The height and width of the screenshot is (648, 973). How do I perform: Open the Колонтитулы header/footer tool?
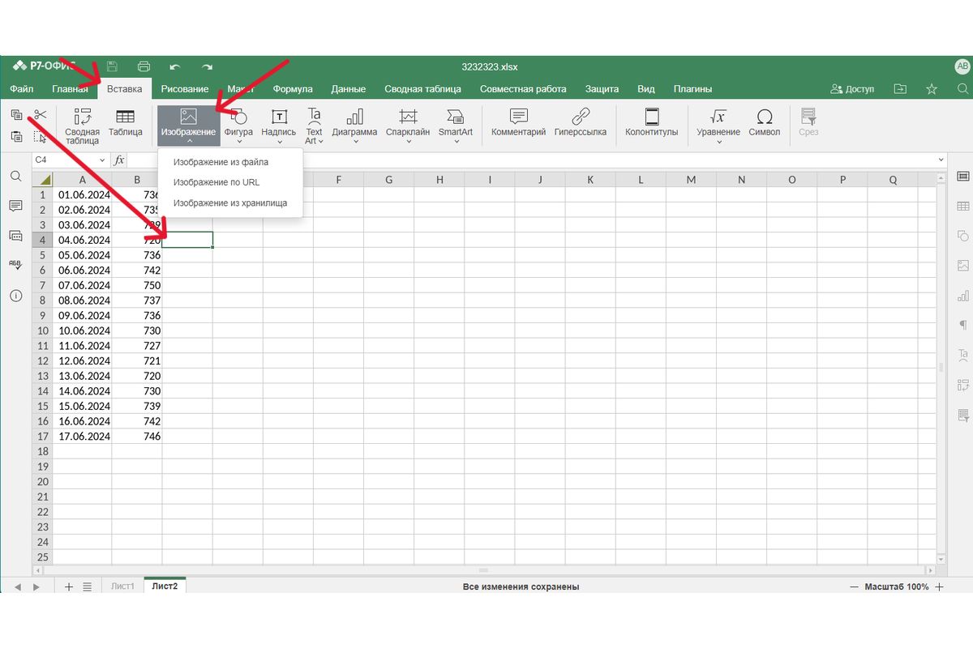tap(651, 122)
